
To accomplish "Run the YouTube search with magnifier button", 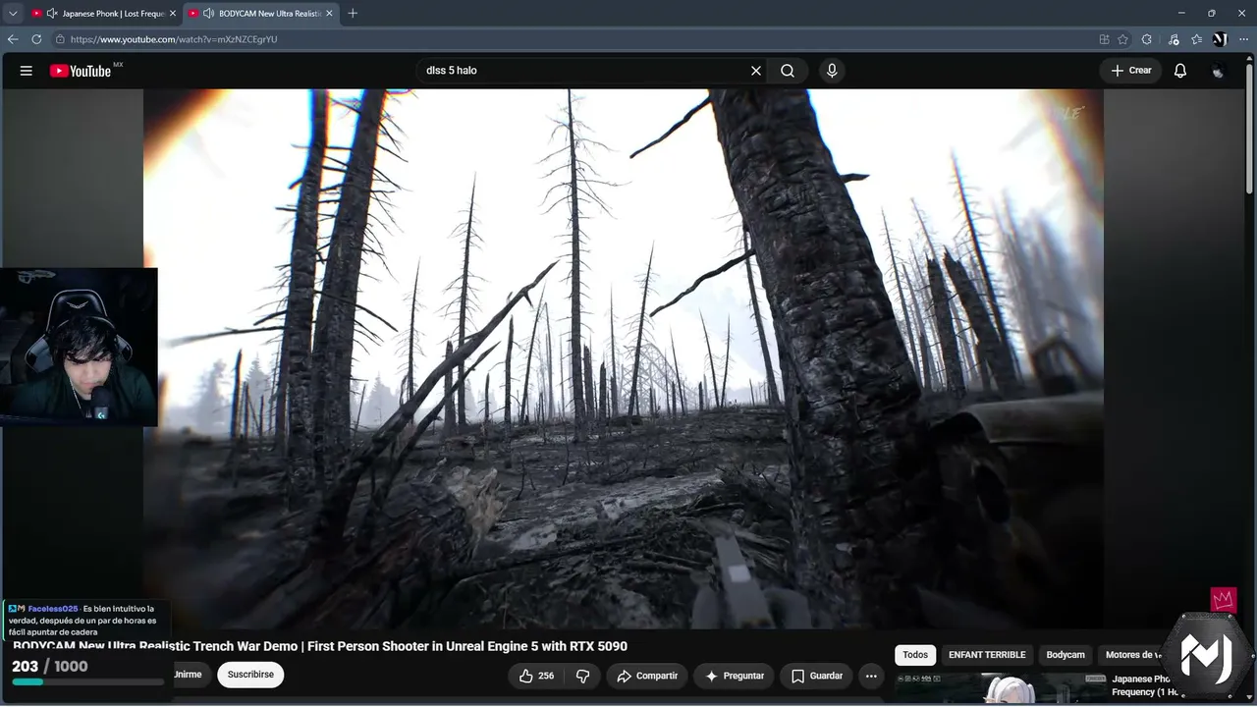I will pos(788,71).
